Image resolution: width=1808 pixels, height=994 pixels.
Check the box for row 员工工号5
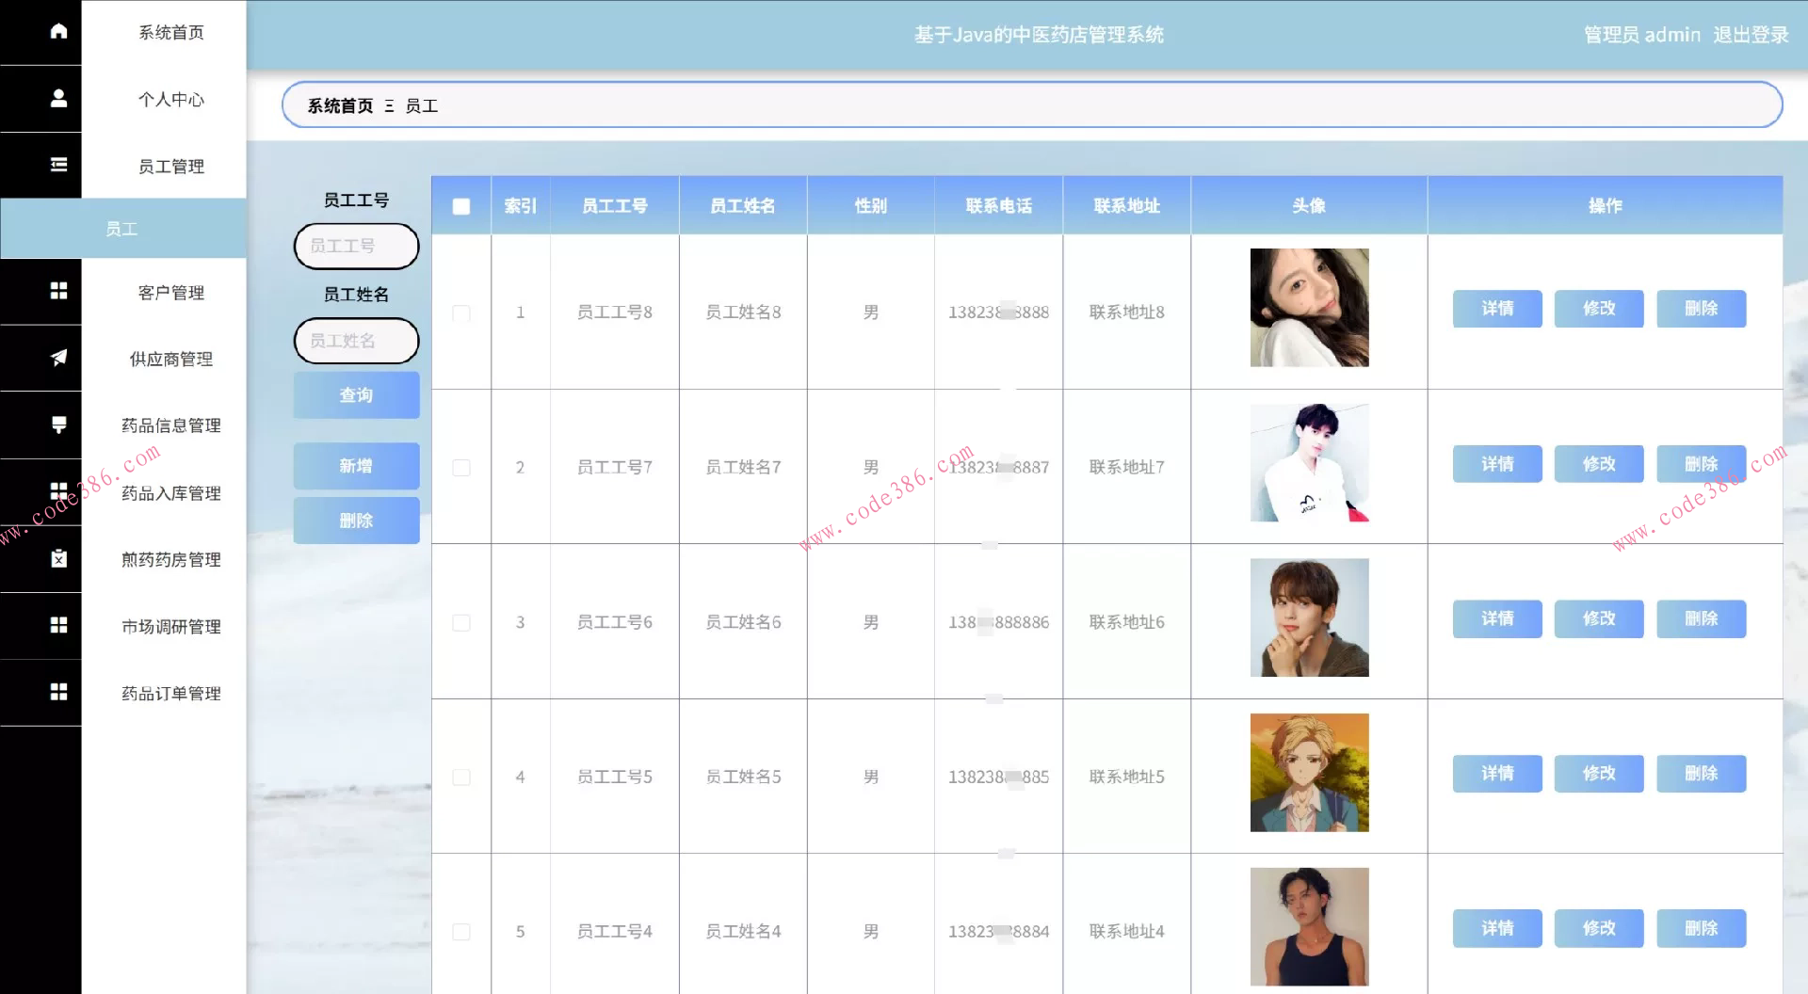(x=461, y=778)
